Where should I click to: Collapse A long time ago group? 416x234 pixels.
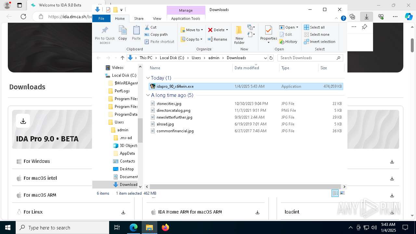148,95
